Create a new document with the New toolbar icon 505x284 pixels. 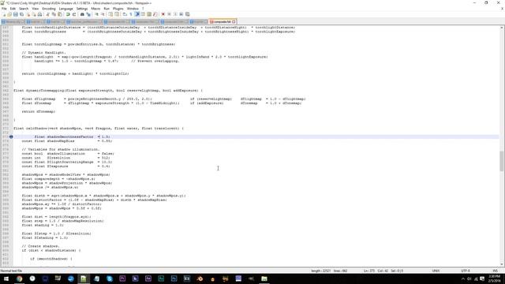click(4, 14)
